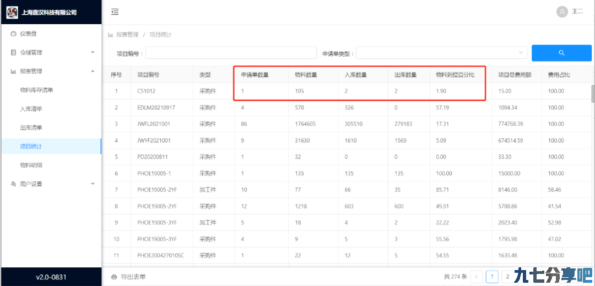
Task: Open the 申请单类型 dropdown
Action: pyautogui.click(x=442, y=53)
